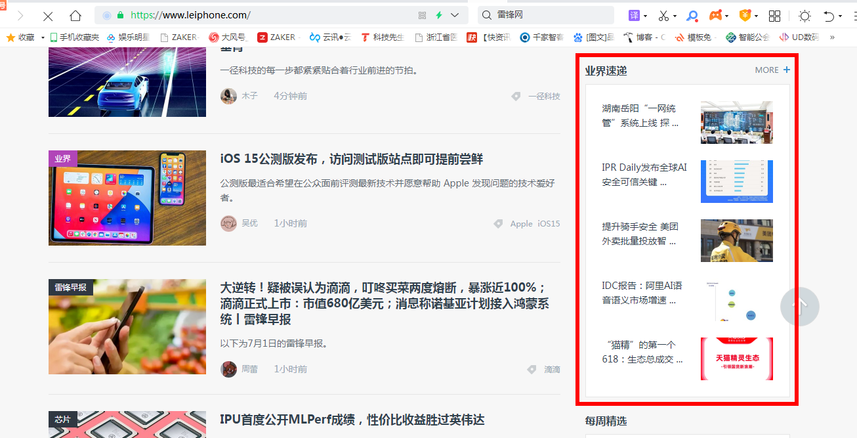Open the four-square apps grid icon
This screenshot has height=438, width=857.
click(x=774, y=15)
